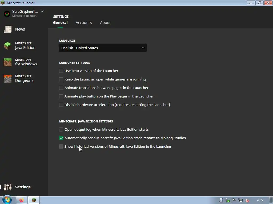The width and height of the screenshot is (273, 204).
Task: Click the Windows Start button
Action: (x=7, y=200)
